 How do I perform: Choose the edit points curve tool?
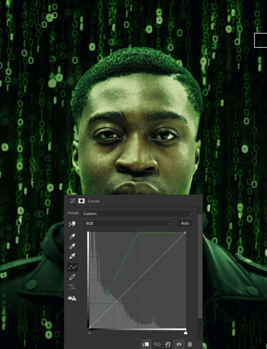coord(72,267)
